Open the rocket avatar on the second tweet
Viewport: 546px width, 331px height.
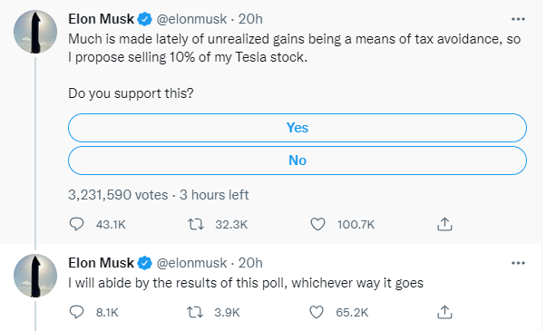tap(35, 276)
